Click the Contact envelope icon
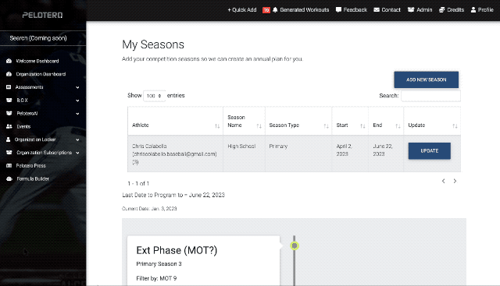This screenshot has height=286, width=500. pyautogui.click(x=377, y=10)
